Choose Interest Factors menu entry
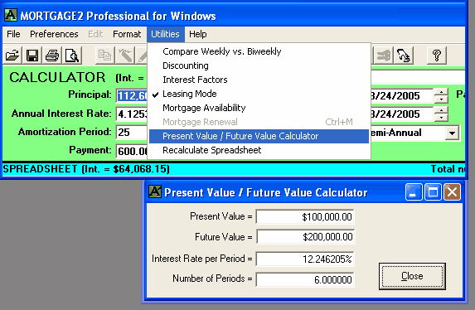 (259, 80)
